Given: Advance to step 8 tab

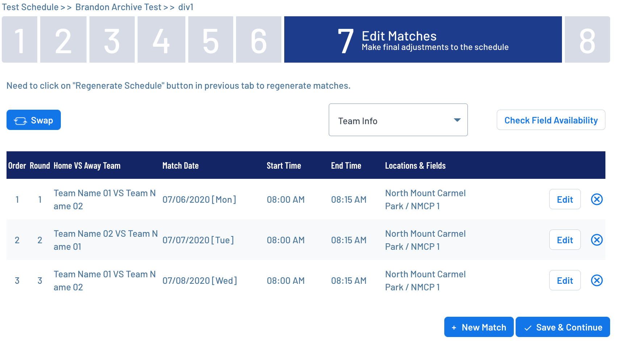Looking at the screenshot, I should coord(587,39).
